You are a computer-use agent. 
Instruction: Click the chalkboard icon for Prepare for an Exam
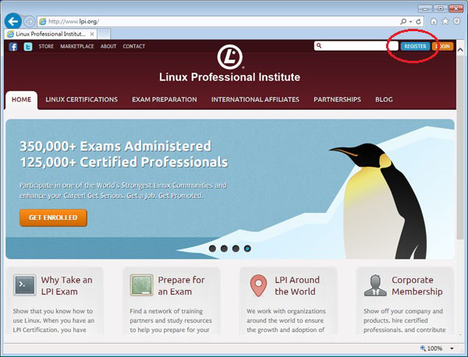(x=141, y=285)
